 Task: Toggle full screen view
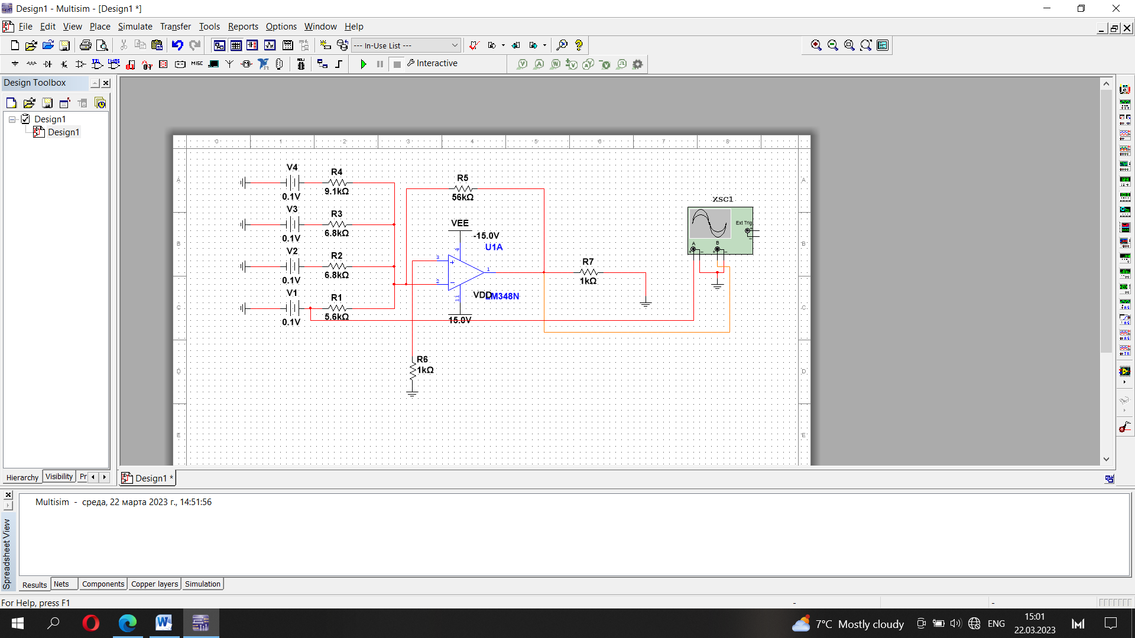[883, 45]
